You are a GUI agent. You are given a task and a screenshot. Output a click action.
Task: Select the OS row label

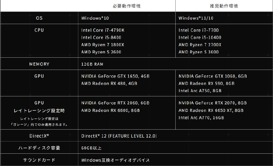click(39, 18)
